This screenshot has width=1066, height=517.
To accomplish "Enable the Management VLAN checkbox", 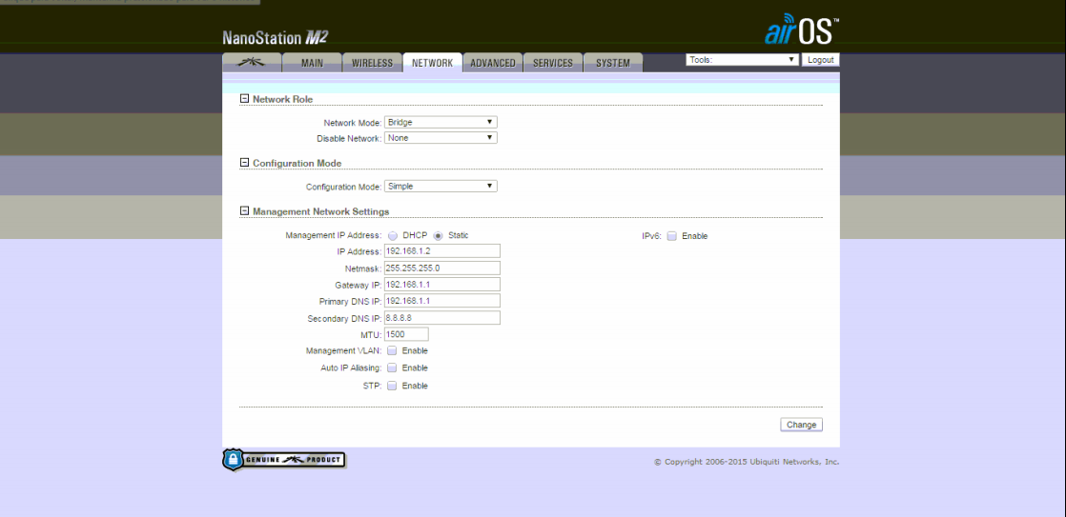I will point(392,350).
